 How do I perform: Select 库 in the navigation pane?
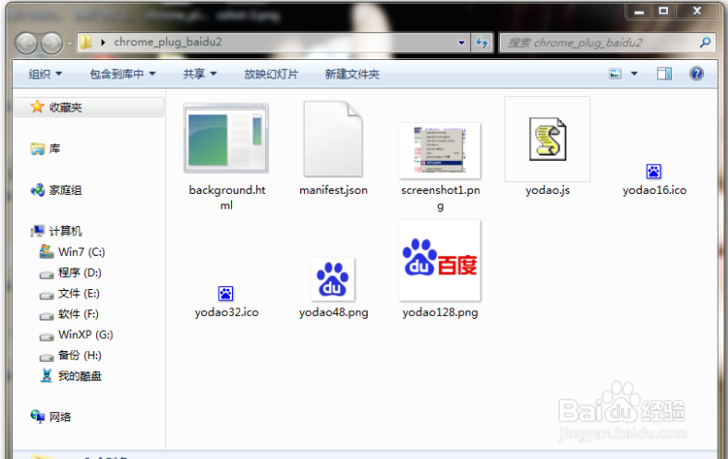55,149
